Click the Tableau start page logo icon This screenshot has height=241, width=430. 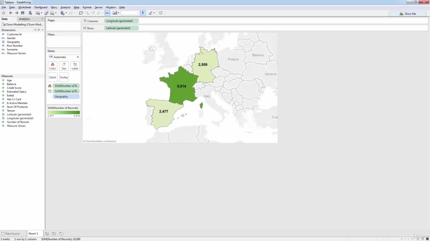click(3, 13)
